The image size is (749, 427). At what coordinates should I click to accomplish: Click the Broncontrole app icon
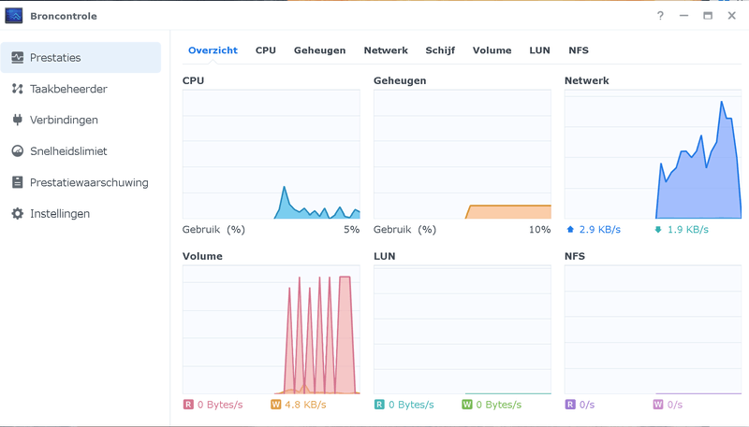(x=14, y=16)
